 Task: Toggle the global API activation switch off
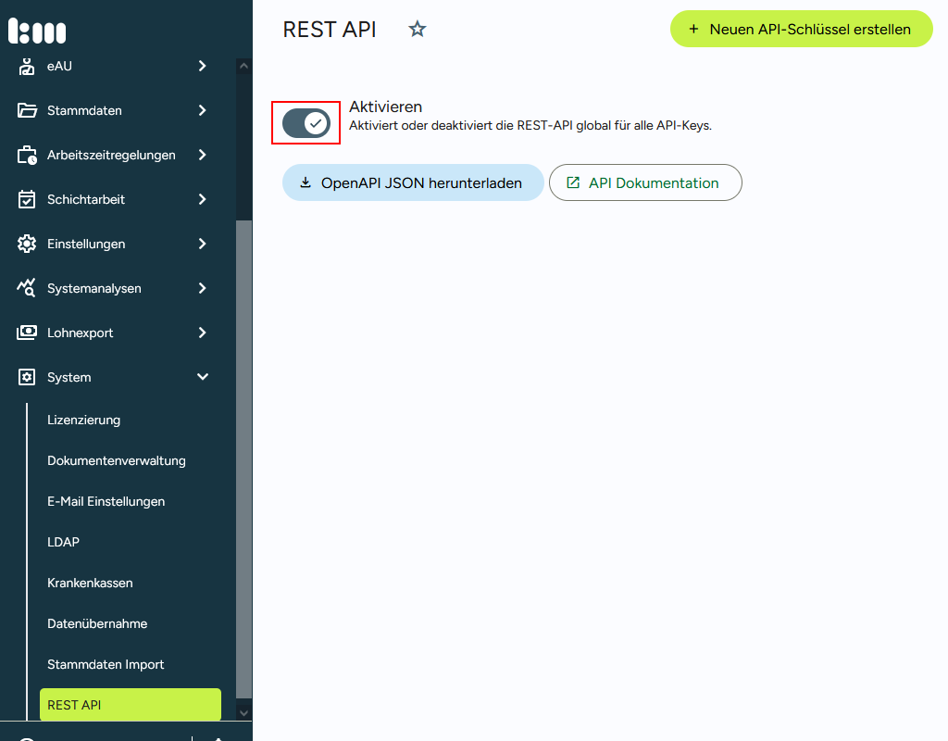pos(306,122)
